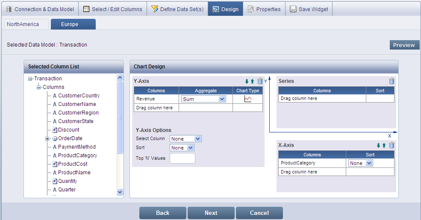
Task: Click the Preview button
Action: [x=404, y=45]
